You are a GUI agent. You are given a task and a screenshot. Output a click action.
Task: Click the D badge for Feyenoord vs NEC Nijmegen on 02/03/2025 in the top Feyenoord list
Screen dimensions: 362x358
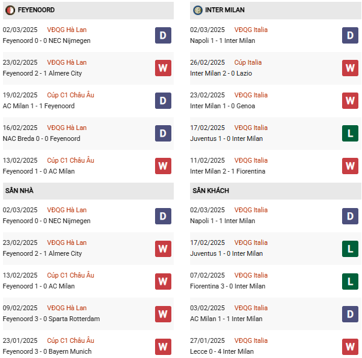pyautogui.click(x=163, y=36)
